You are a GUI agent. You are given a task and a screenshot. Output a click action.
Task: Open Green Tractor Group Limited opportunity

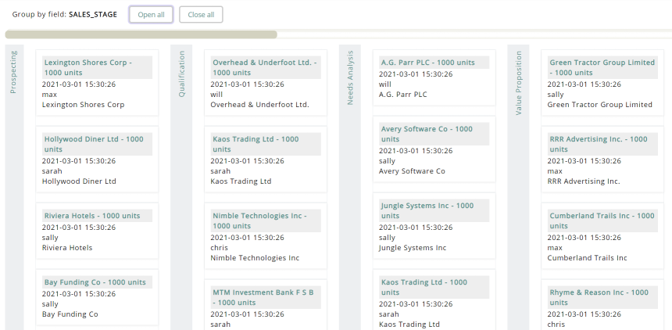602,63
